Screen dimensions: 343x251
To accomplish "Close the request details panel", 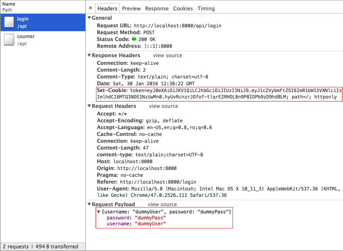I will pos(90,8).
